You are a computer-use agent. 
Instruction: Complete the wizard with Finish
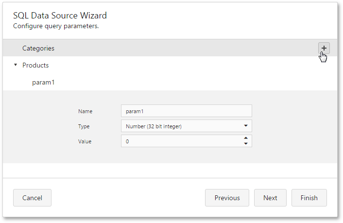click(x=309, y=198)
